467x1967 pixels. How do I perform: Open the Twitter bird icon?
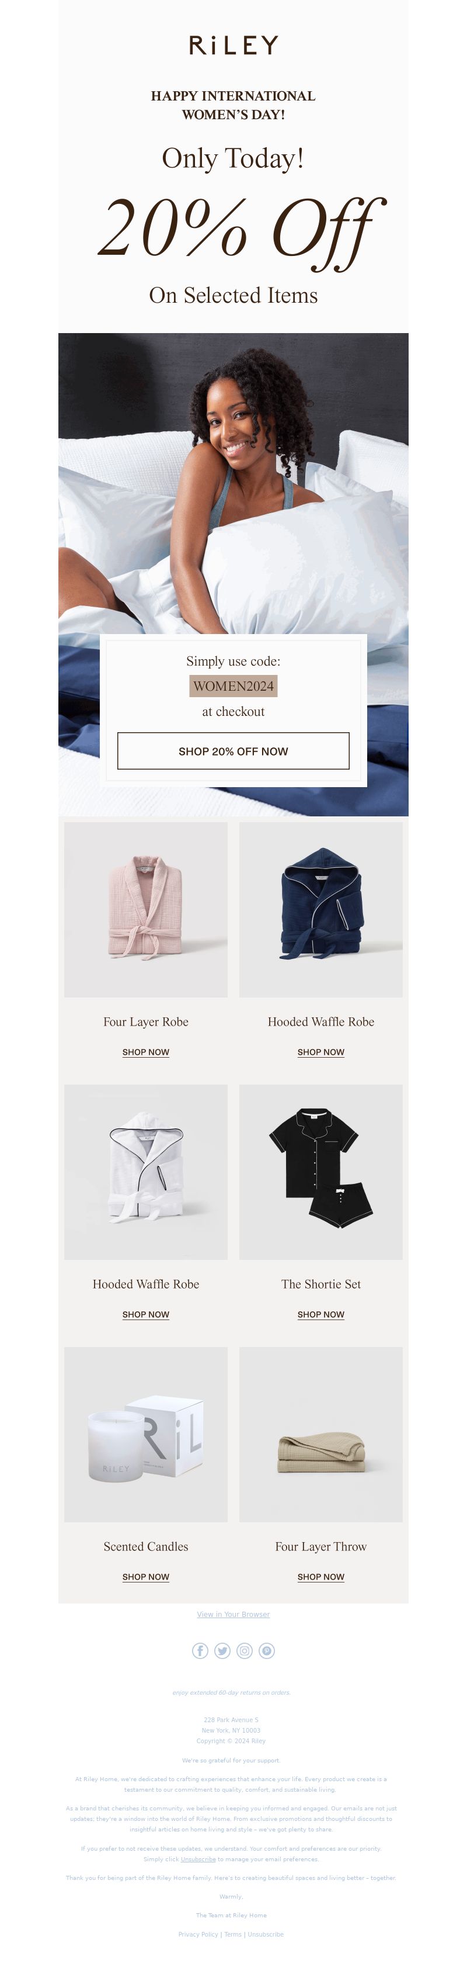coord(222,1651)
